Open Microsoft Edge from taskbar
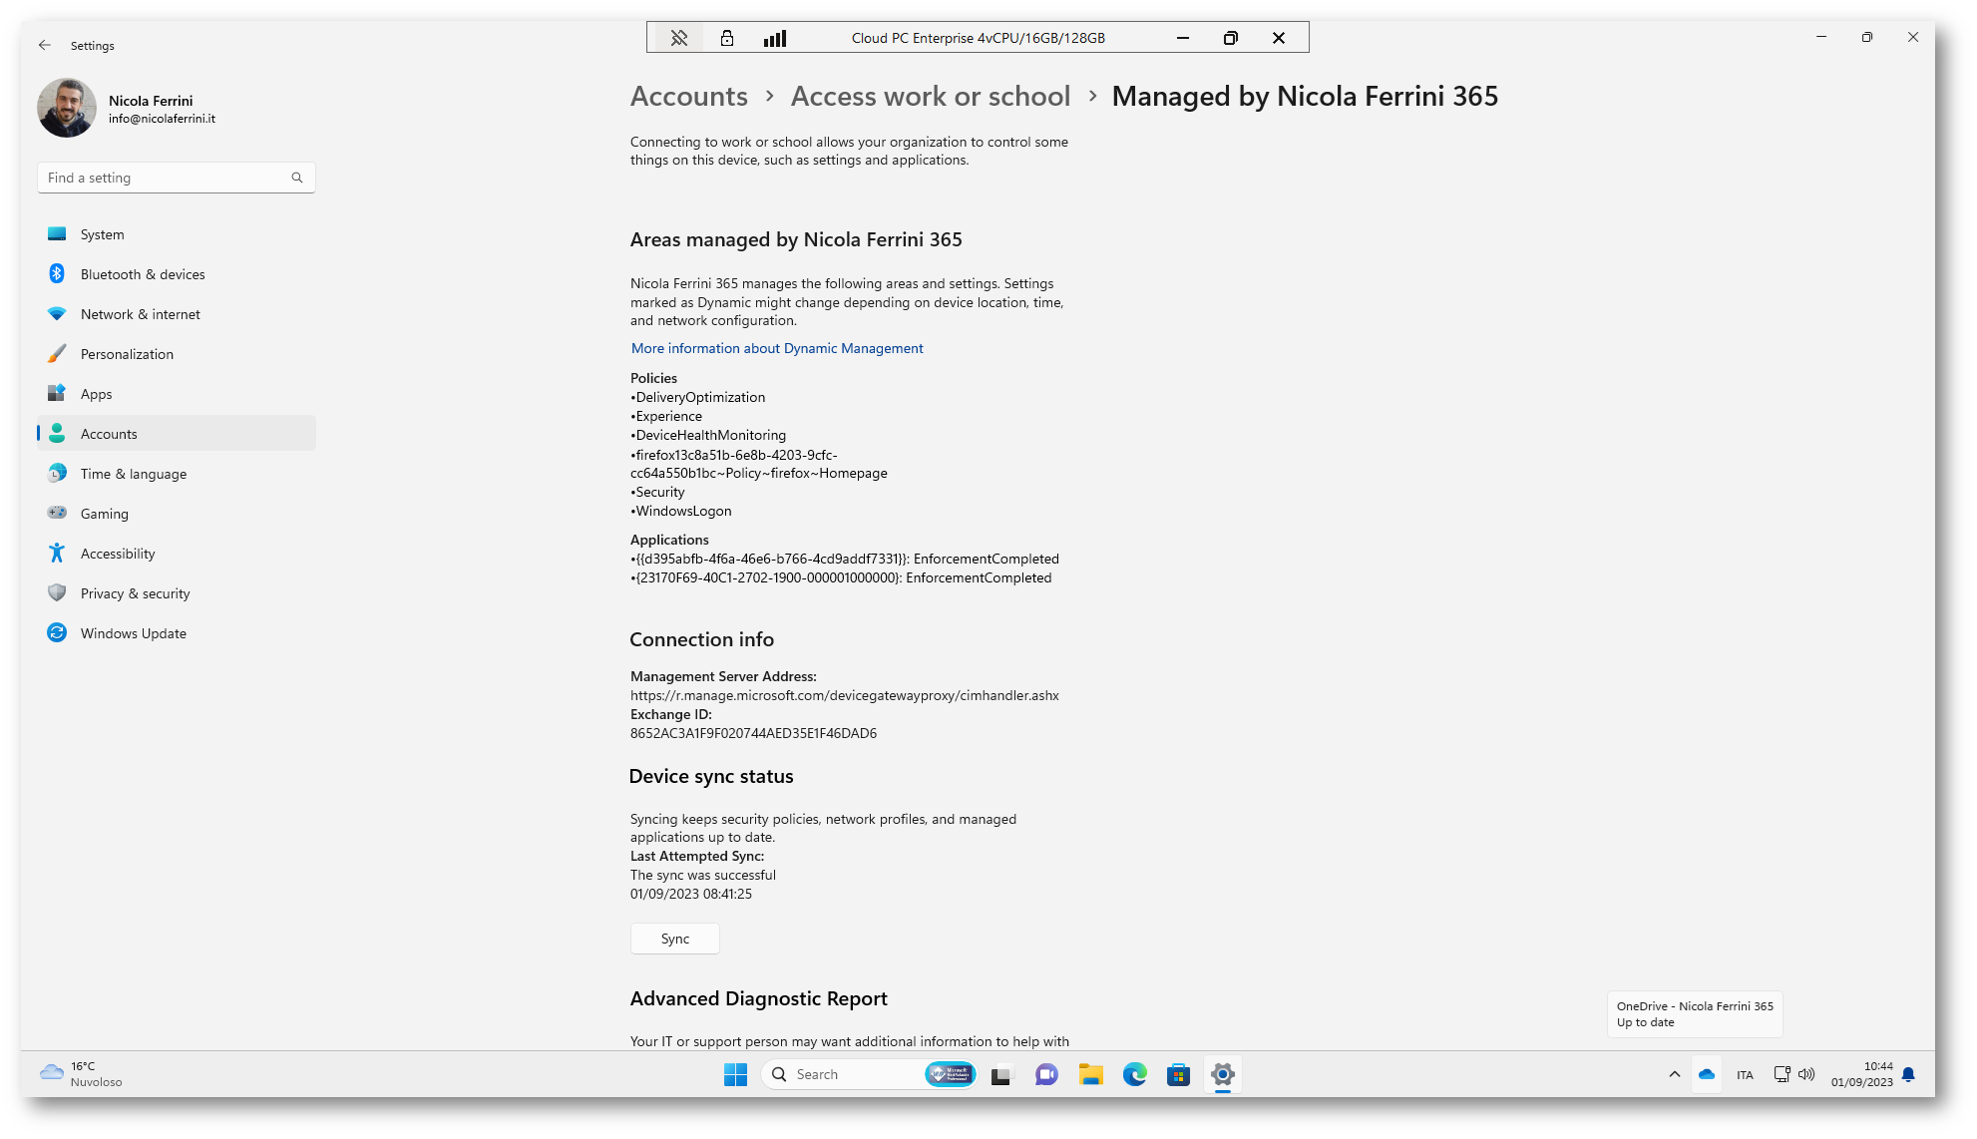This screenshot has height=1139, width=1977. click(x=1135, y=1074)
